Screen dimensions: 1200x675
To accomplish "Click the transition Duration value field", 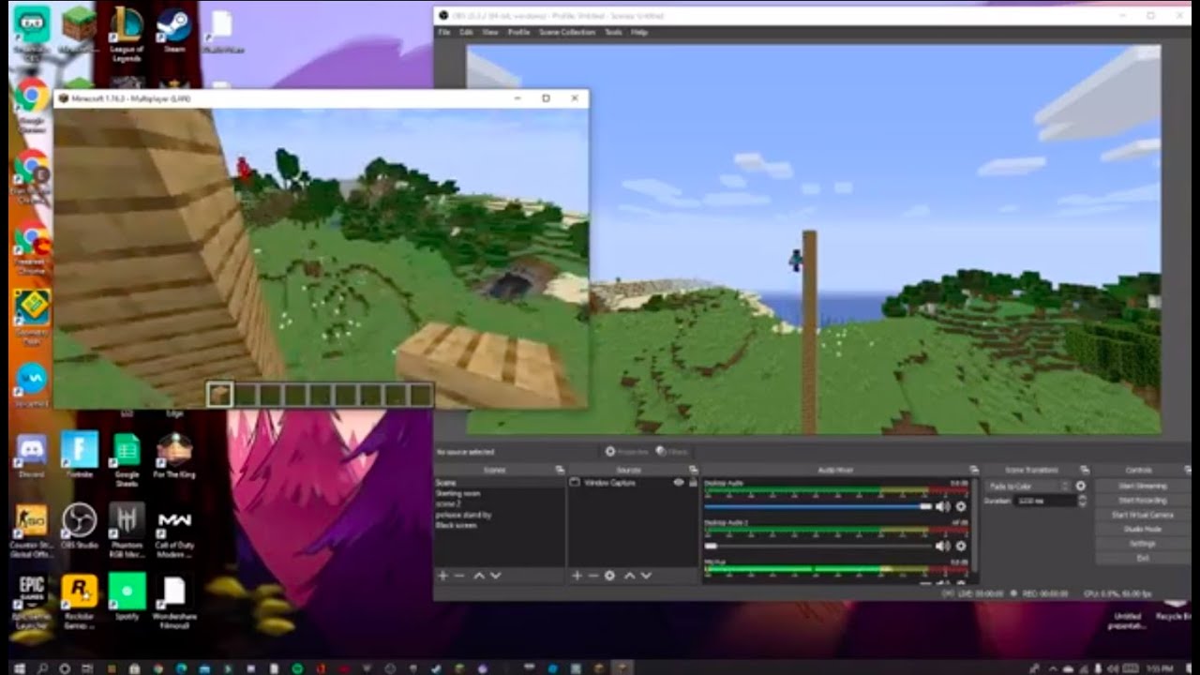I will (x=1045, y=501).
